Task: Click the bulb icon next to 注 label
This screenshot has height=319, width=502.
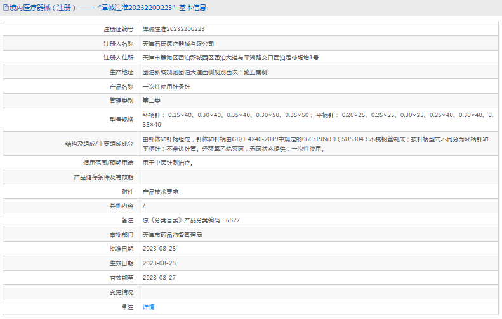Action: point(124,307)
